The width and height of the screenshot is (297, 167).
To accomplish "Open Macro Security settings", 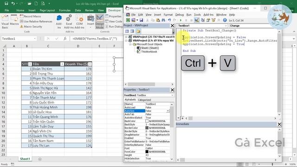I will [31, 26].
